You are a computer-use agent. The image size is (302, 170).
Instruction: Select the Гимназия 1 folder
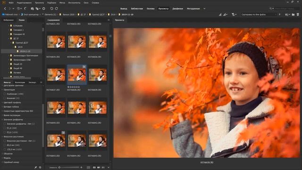(18, 30)
